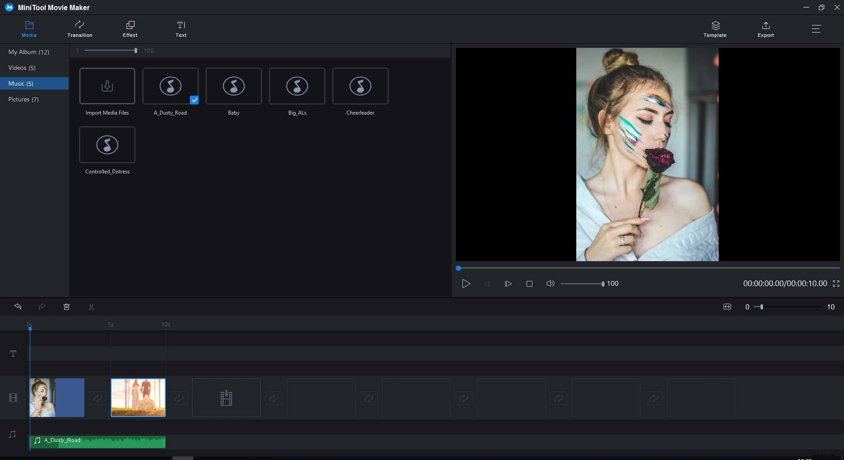844x460 pixels.
Task: Select the Transition tool
Action: (x=80, y=29)
